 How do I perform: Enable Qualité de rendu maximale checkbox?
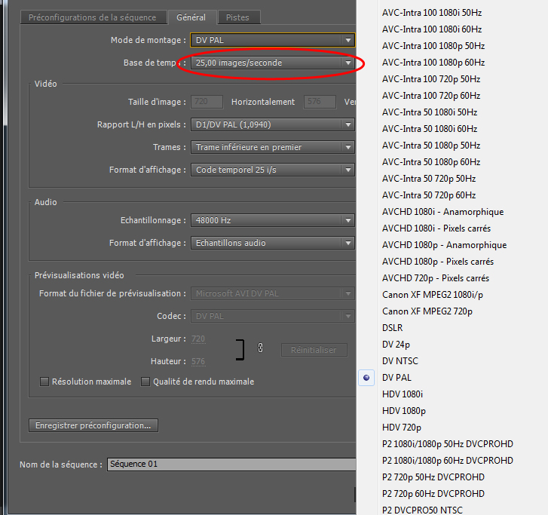tap(145, 382)
